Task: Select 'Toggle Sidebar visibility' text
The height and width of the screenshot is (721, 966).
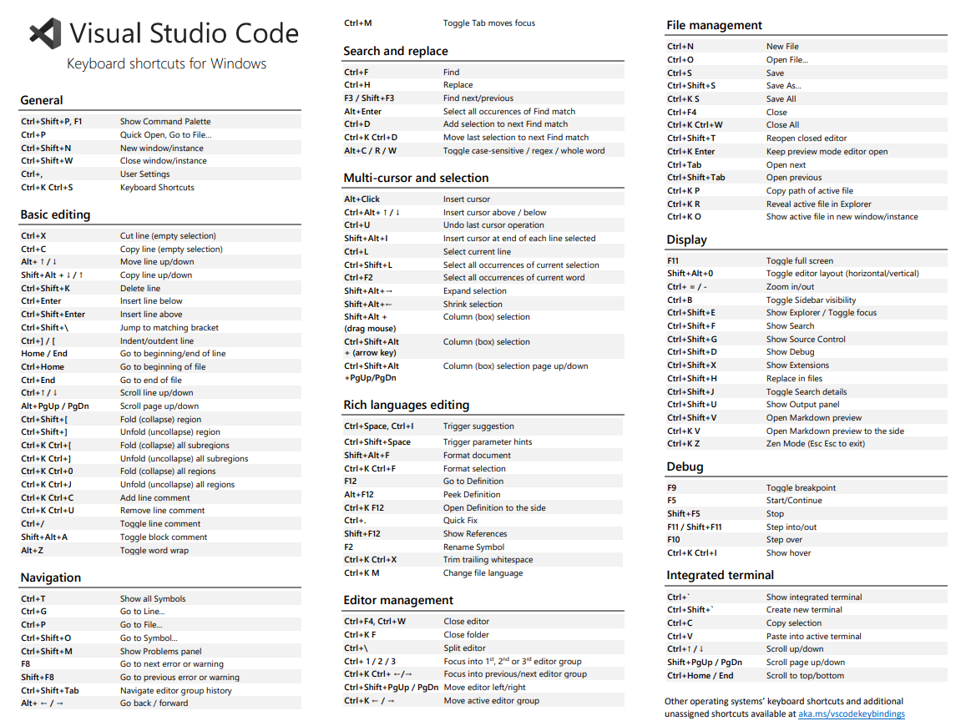Action: pos(811,300)
